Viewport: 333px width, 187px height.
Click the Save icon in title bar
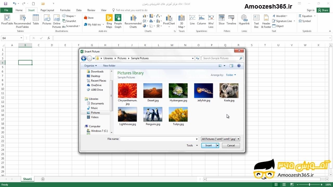click(x=5, y=4)
